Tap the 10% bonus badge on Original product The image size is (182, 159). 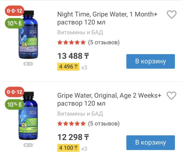15,104
